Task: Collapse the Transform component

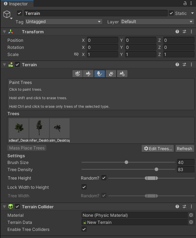Action: coord(4,32)
